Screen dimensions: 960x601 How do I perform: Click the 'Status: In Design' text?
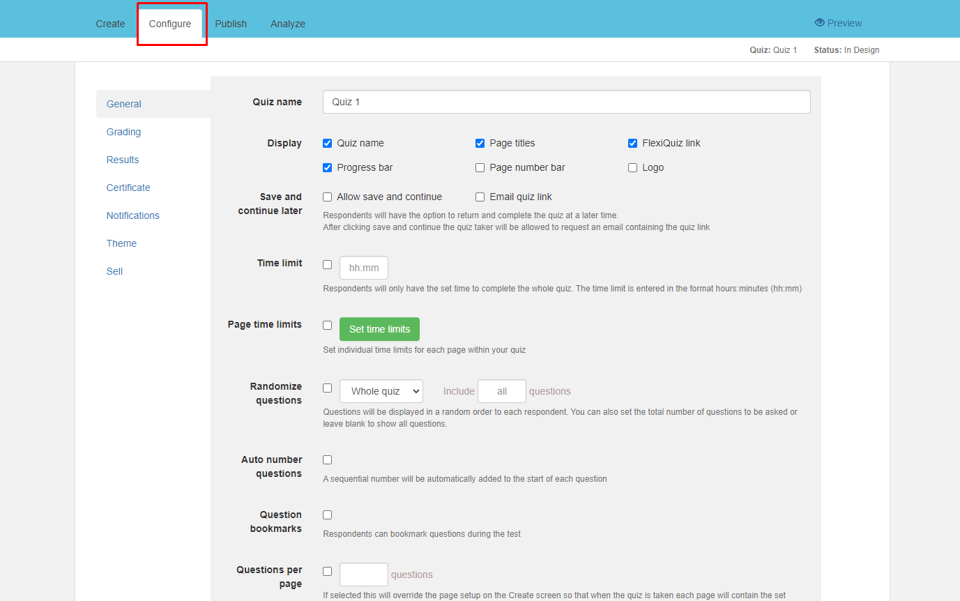tap(846, 50)
